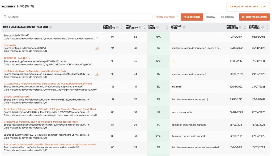
Task: Click the search magnifier icon
Action: [5, 17]
